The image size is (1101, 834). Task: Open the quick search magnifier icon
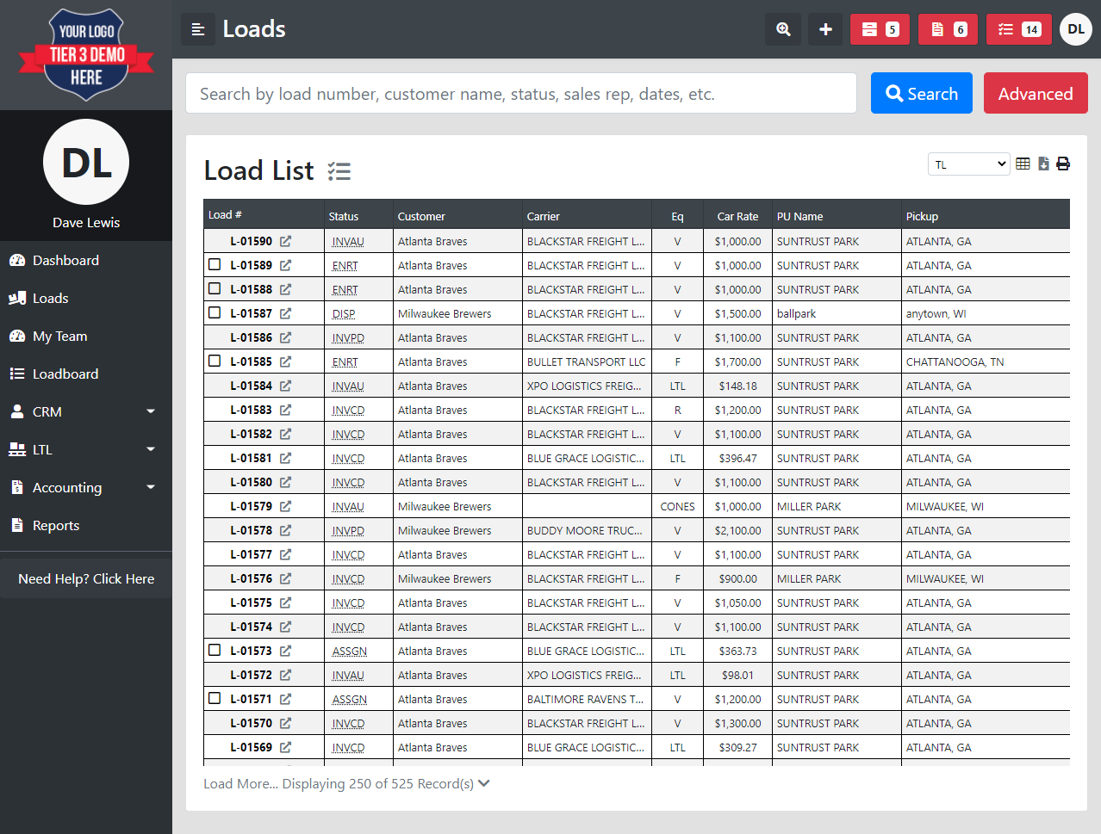(782, 28)
